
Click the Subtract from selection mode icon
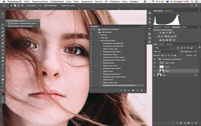[19, 5]
